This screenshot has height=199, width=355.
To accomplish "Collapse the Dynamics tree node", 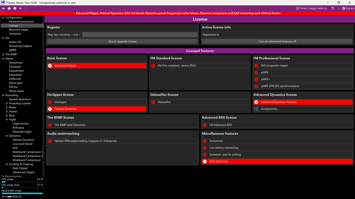I will (7, 136).
